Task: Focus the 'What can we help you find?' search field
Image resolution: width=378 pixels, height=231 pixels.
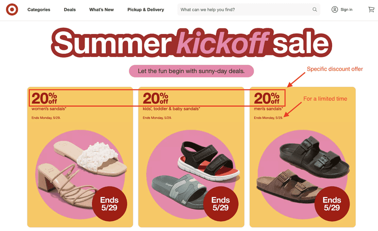Action: pyautogui.click(x=249, y=9)
